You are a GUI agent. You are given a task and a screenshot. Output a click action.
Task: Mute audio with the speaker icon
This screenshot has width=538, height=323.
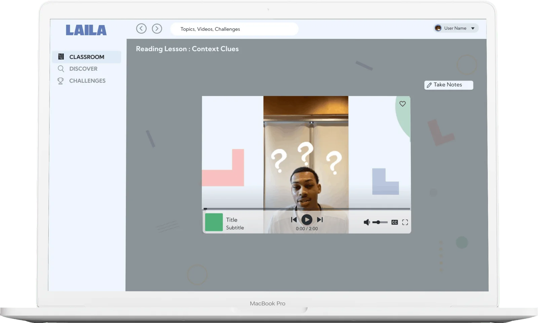coord(367,222)
